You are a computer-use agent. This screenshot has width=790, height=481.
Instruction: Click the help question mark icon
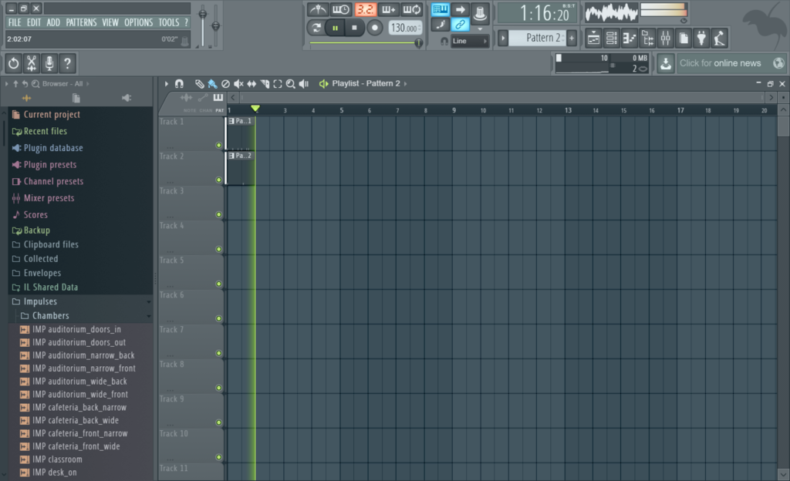pos(67,63)
